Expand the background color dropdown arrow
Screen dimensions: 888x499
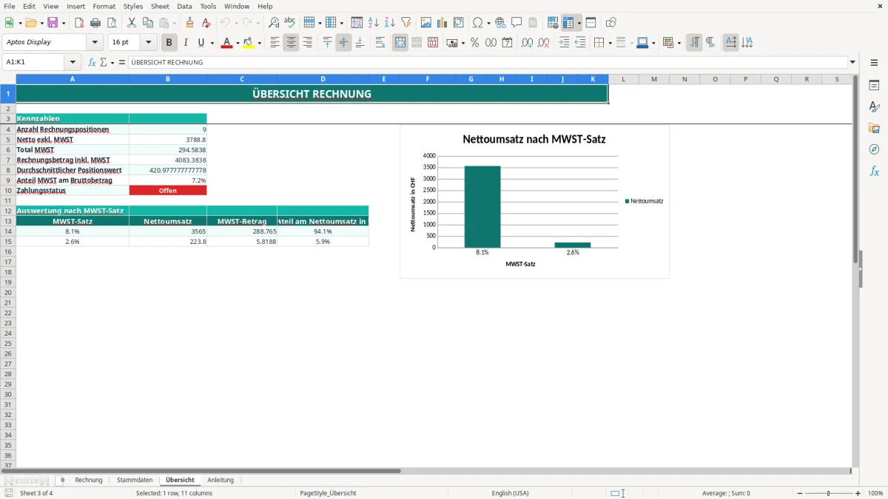(x=259, y=43)
